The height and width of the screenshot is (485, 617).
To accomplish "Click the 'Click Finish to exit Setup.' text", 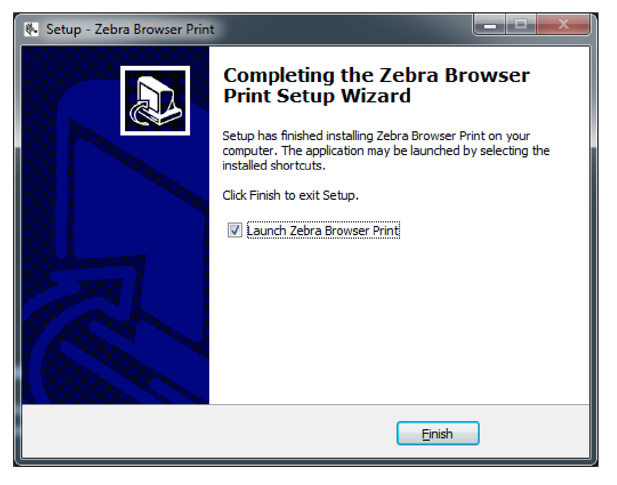I will pyautogui.click(x=290, y=195).
